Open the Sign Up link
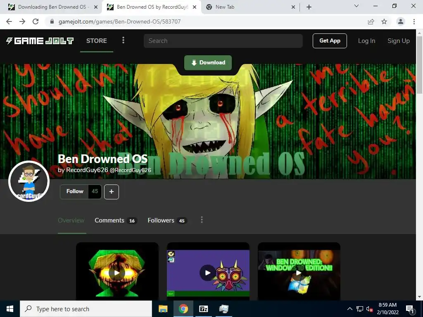Viewport: 423px width, 317px height. [399, 41]
